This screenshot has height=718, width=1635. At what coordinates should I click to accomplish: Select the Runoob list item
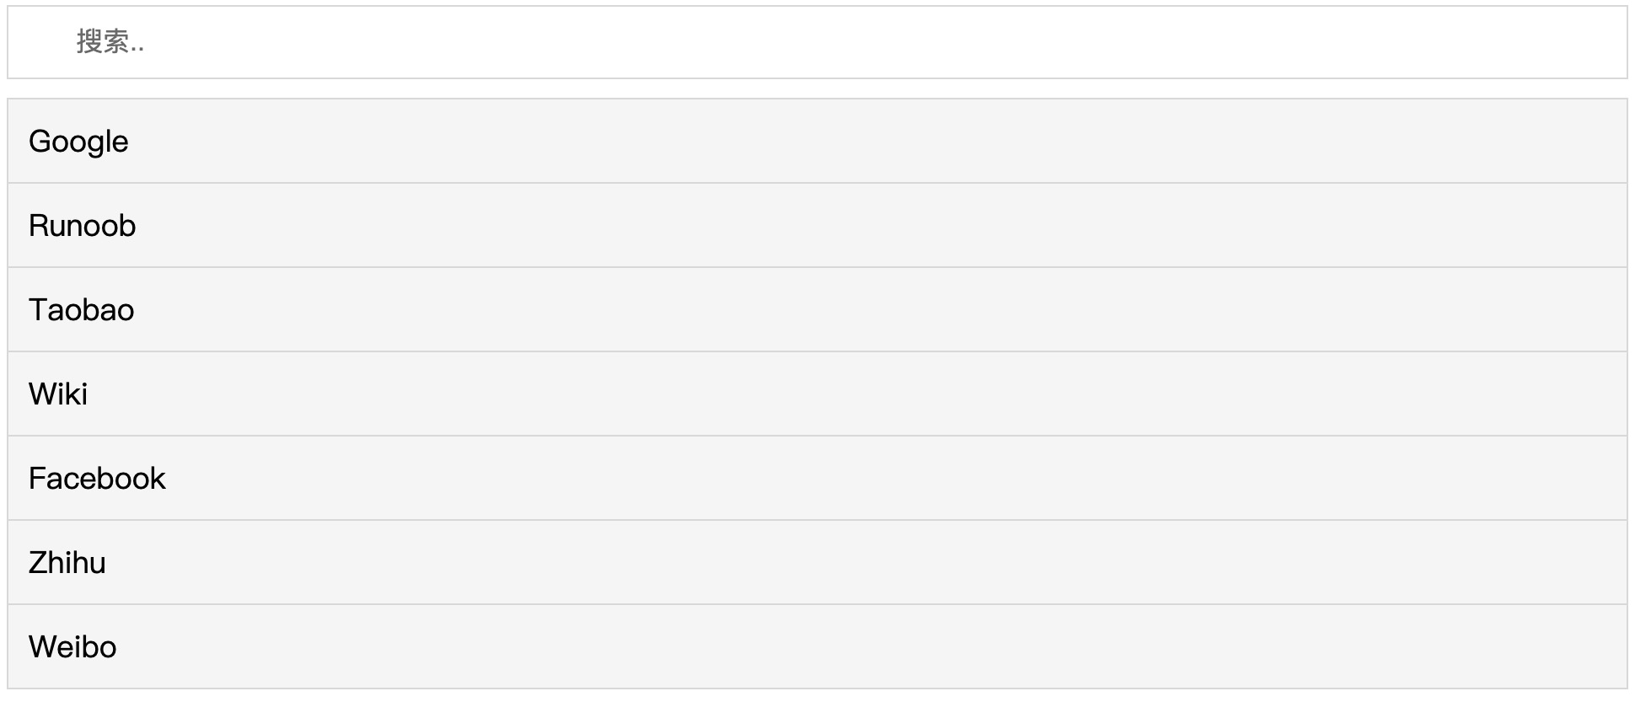tap(817, 225)
